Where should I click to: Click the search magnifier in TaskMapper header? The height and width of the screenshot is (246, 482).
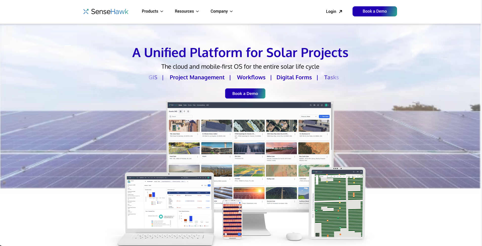pos(311,105)
